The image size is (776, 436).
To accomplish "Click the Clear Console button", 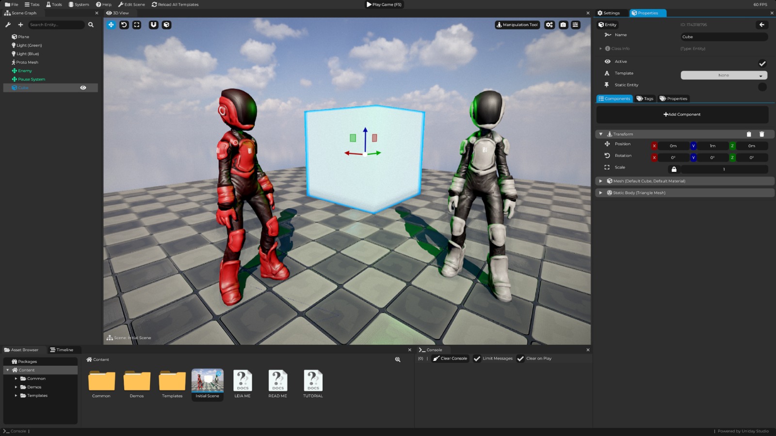I will tap(450, 358).
